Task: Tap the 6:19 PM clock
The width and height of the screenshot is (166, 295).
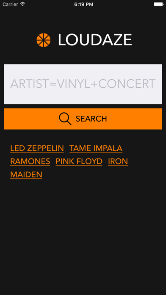Action: pyautogui.click(x=84, y=4)
